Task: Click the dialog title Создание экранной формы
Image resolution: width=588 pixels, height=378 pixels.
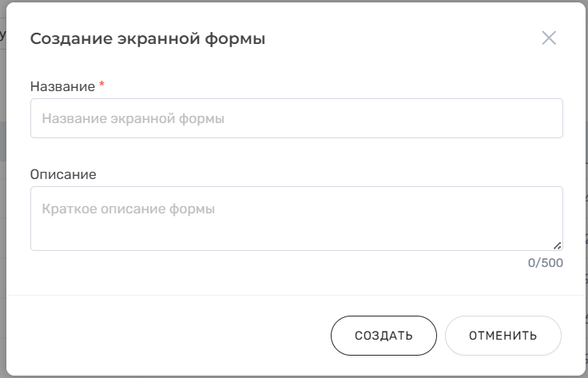Action: coord(148,38)
